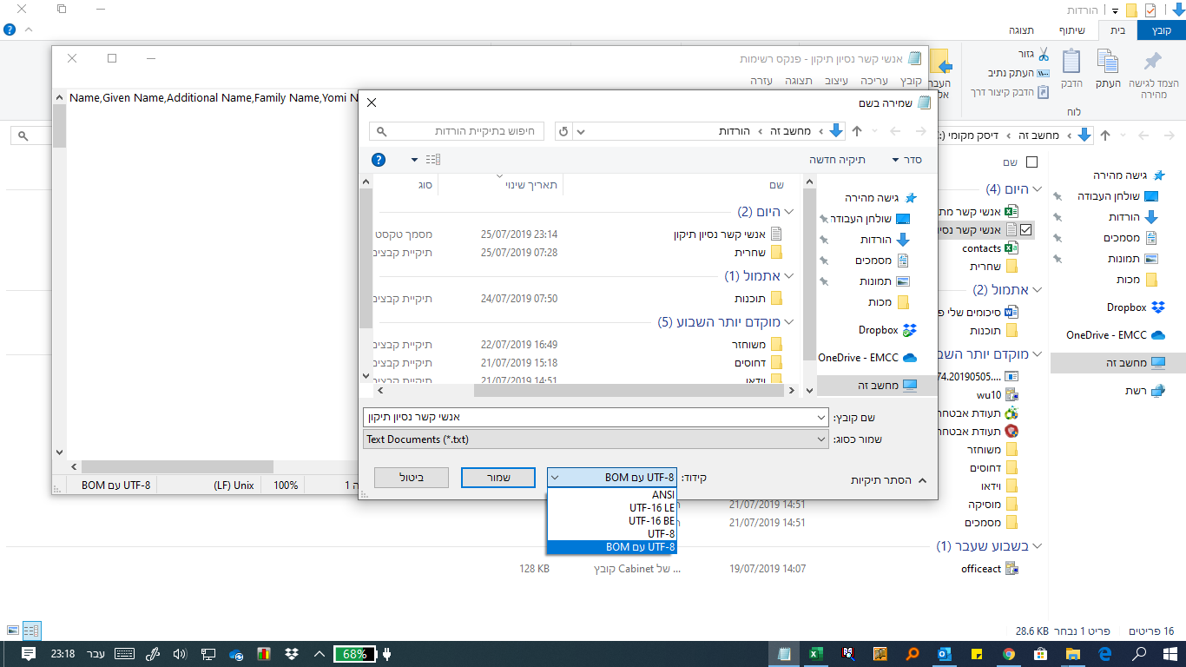Select the contacts file in the Explorer list
This screenshot has width=1186, height=667.
click(990, 248)
